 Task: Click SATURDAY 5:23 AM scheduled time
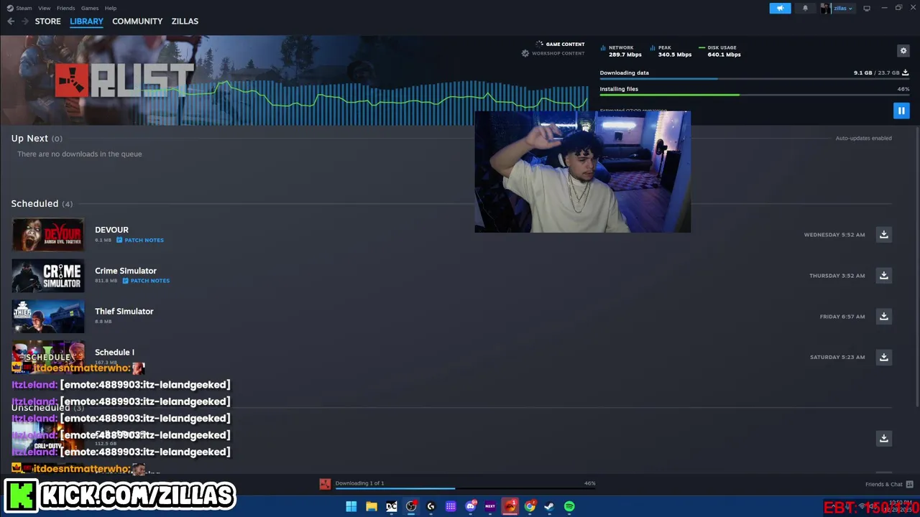(837, 358)
